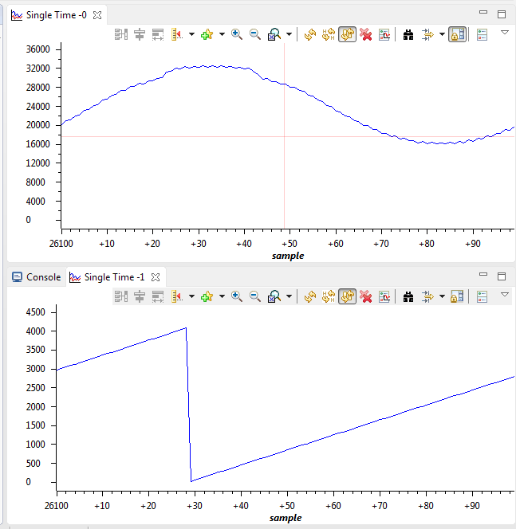Toggle the lock icon in Single Time -0 toolbar

point(458,34)
